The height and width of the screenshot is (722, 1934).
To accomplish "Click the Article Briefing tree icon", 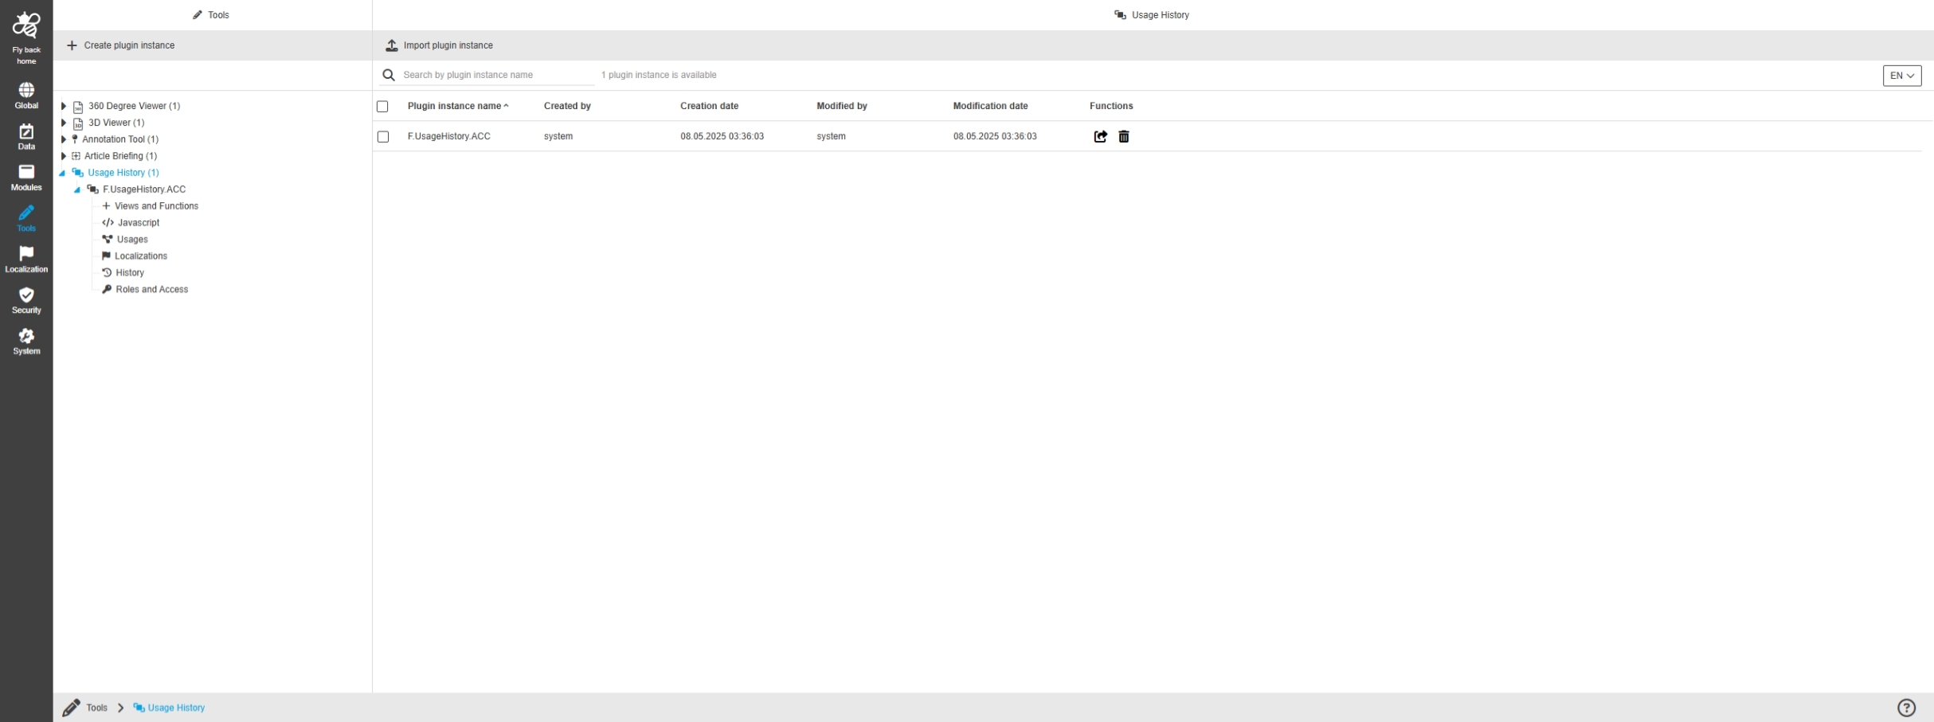I will pyautogui.click(x=76, y=156).
